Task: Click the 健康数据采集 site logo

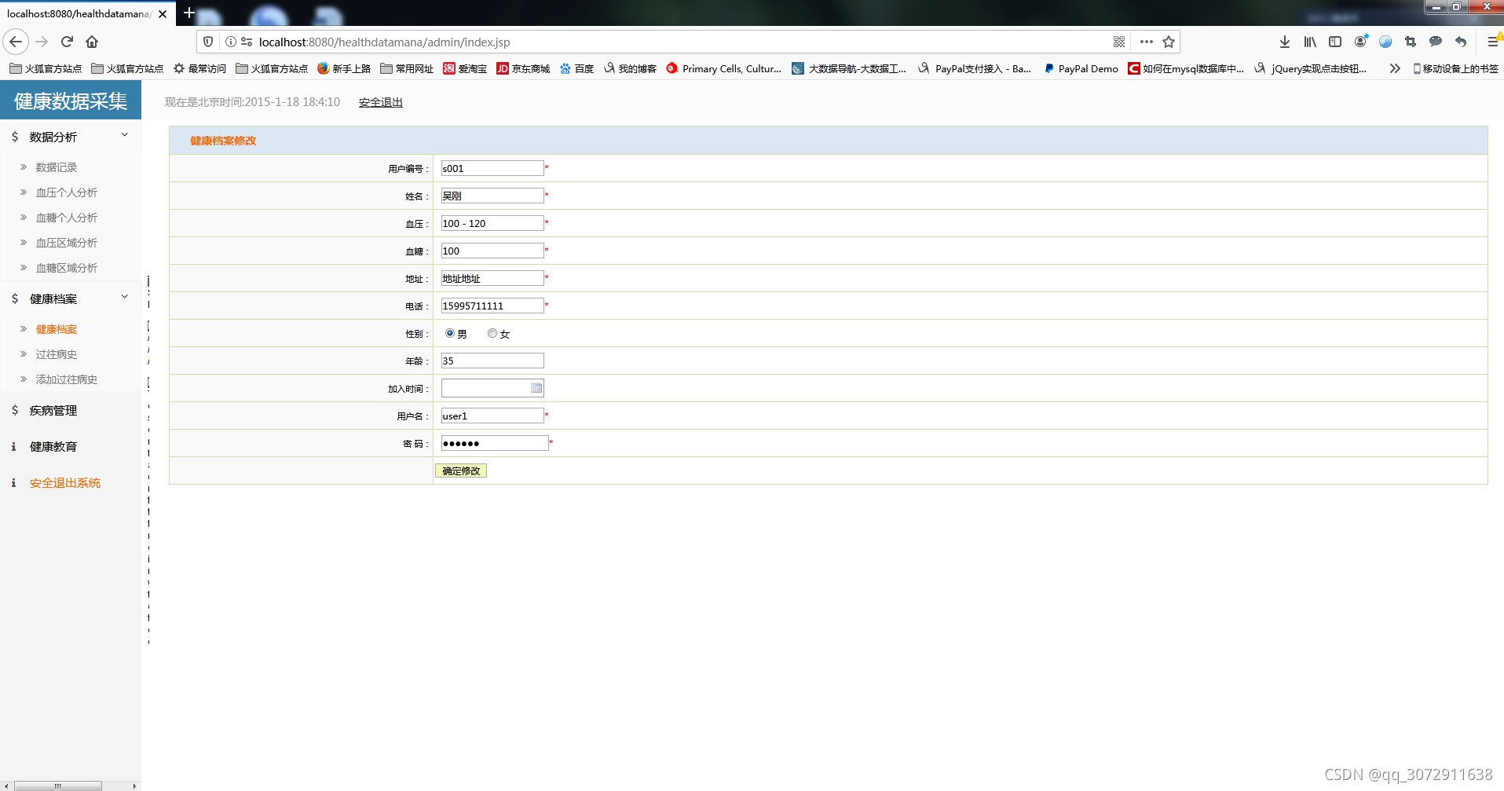Action: 71,101
